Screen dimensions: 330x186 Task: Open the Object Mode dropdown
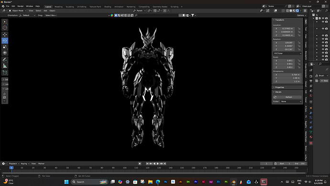(18, 11)
